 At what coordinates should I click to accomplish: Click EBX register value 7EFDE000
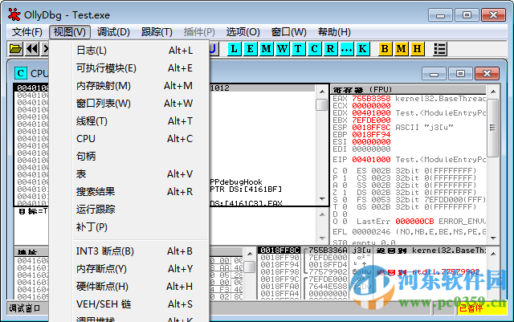click(371, 120)
